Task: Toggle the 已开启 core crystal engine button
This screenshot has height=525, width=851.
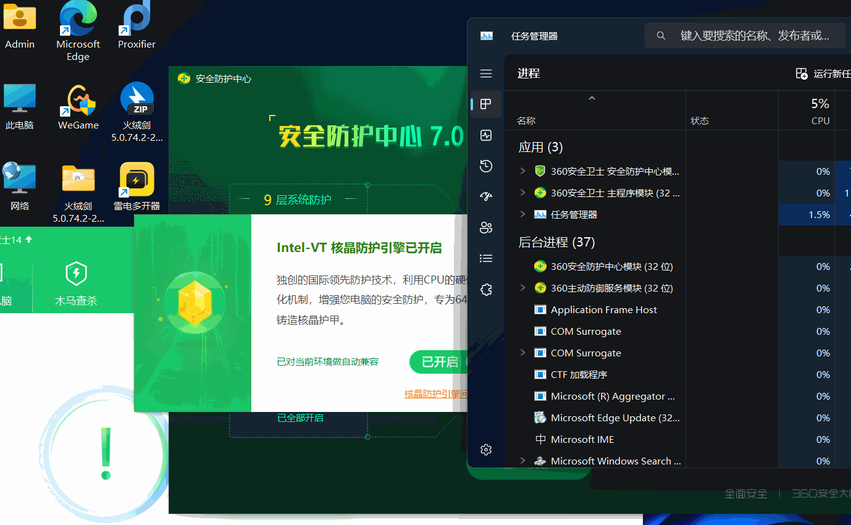Action: (x=439, y=362)
